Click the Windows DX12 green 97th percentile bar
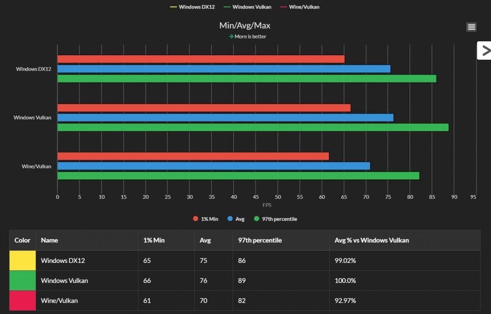The height and width of the screenshot is (314, 491). pyautogui.click(x=247, y=78)
